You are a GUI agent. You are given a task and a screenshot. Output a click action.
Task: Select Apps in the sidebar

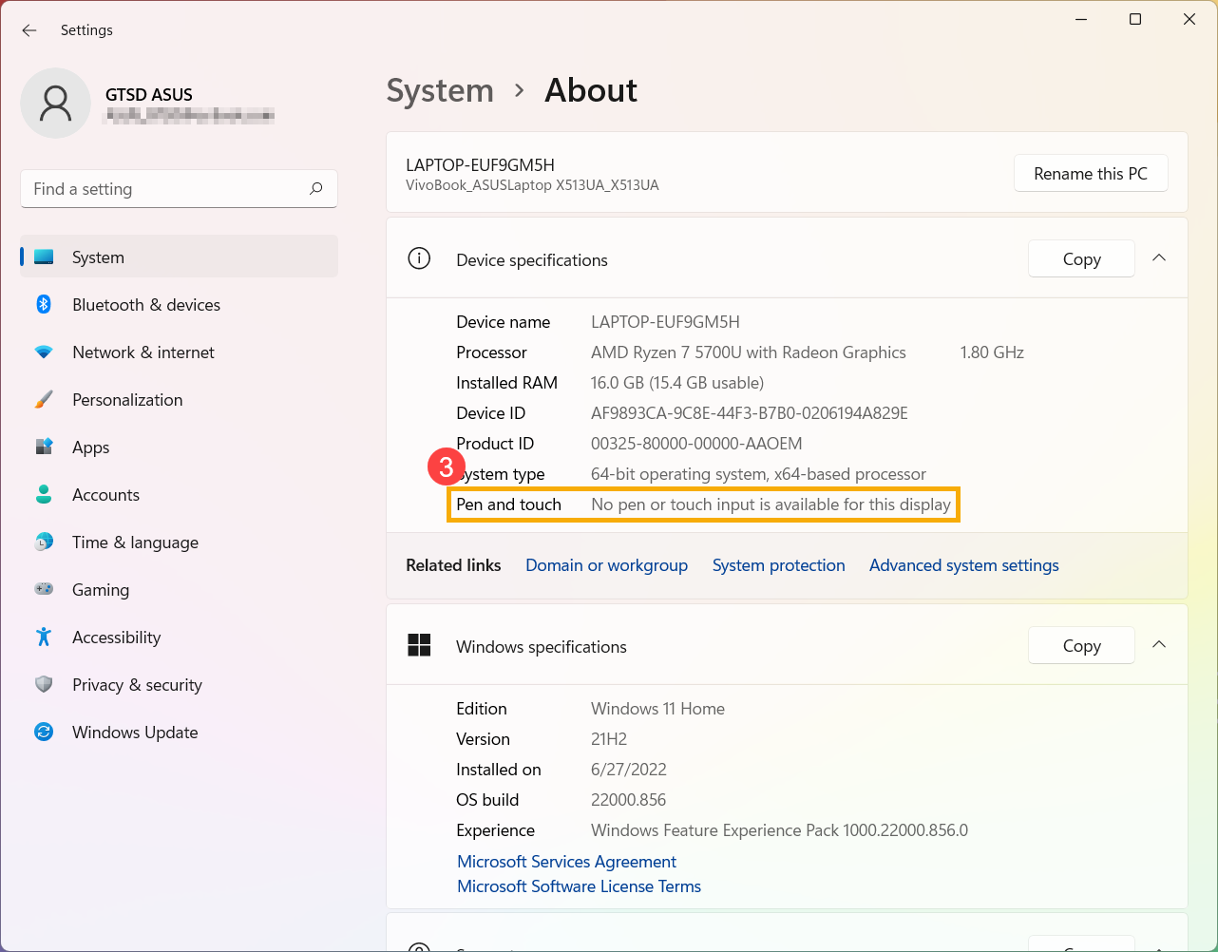pyautogui.click(x=179, y=447)
